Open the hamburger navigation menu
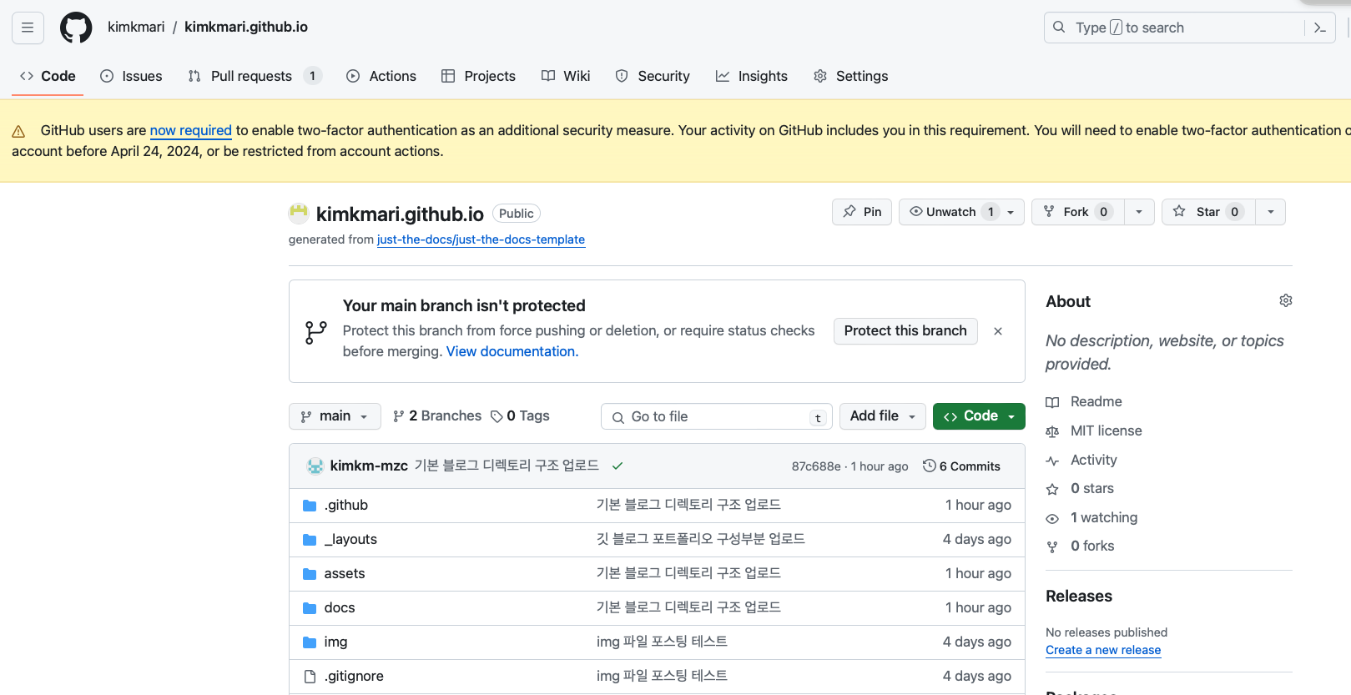This screenshot has height=695, width=1351. [28, 28]
